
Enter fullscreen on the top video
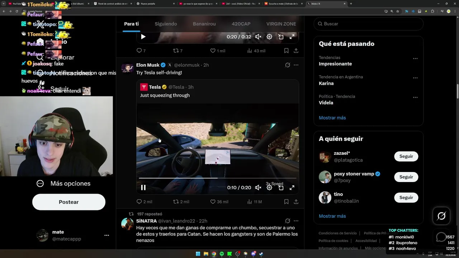coord(292,37)
